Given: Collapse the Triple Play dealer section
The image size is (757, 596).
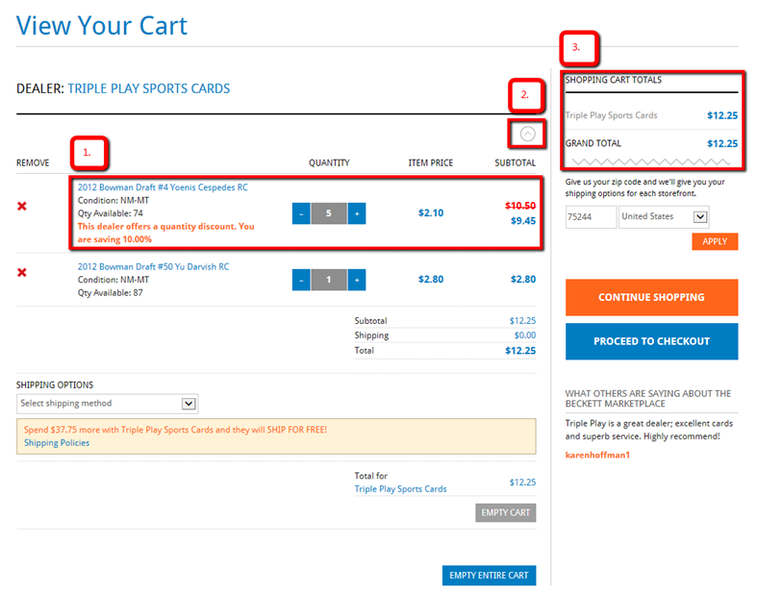Looking at the screenshot, I should (527, 135).
